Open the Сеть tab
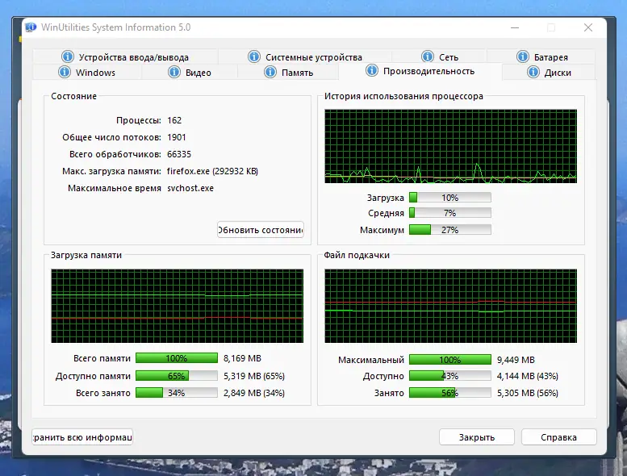 439,56
